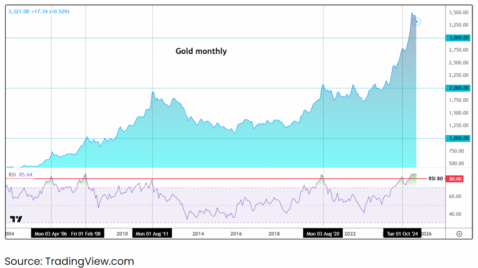Screen dimensions: 478x268
Task: Select the Gold monthly text annotation
Action: [201, 51]
